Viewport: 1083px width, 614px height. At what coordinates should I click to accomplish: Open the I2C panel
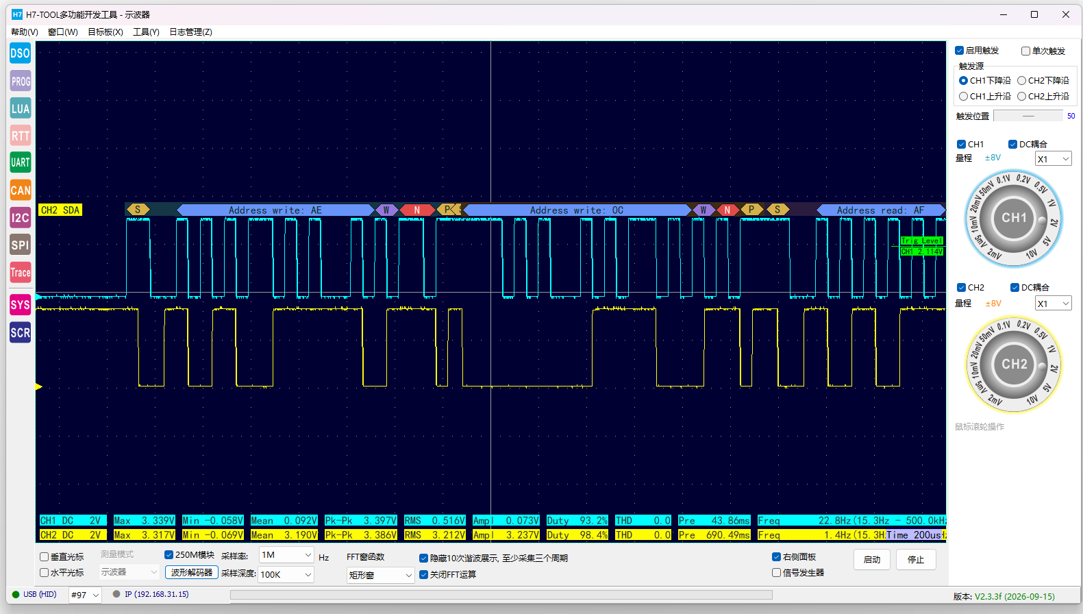coord(20,218)
